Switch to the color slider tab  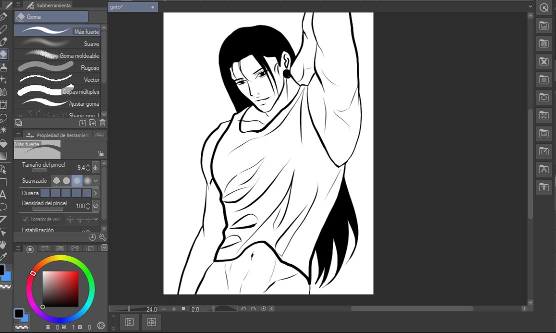click(44, 249)
